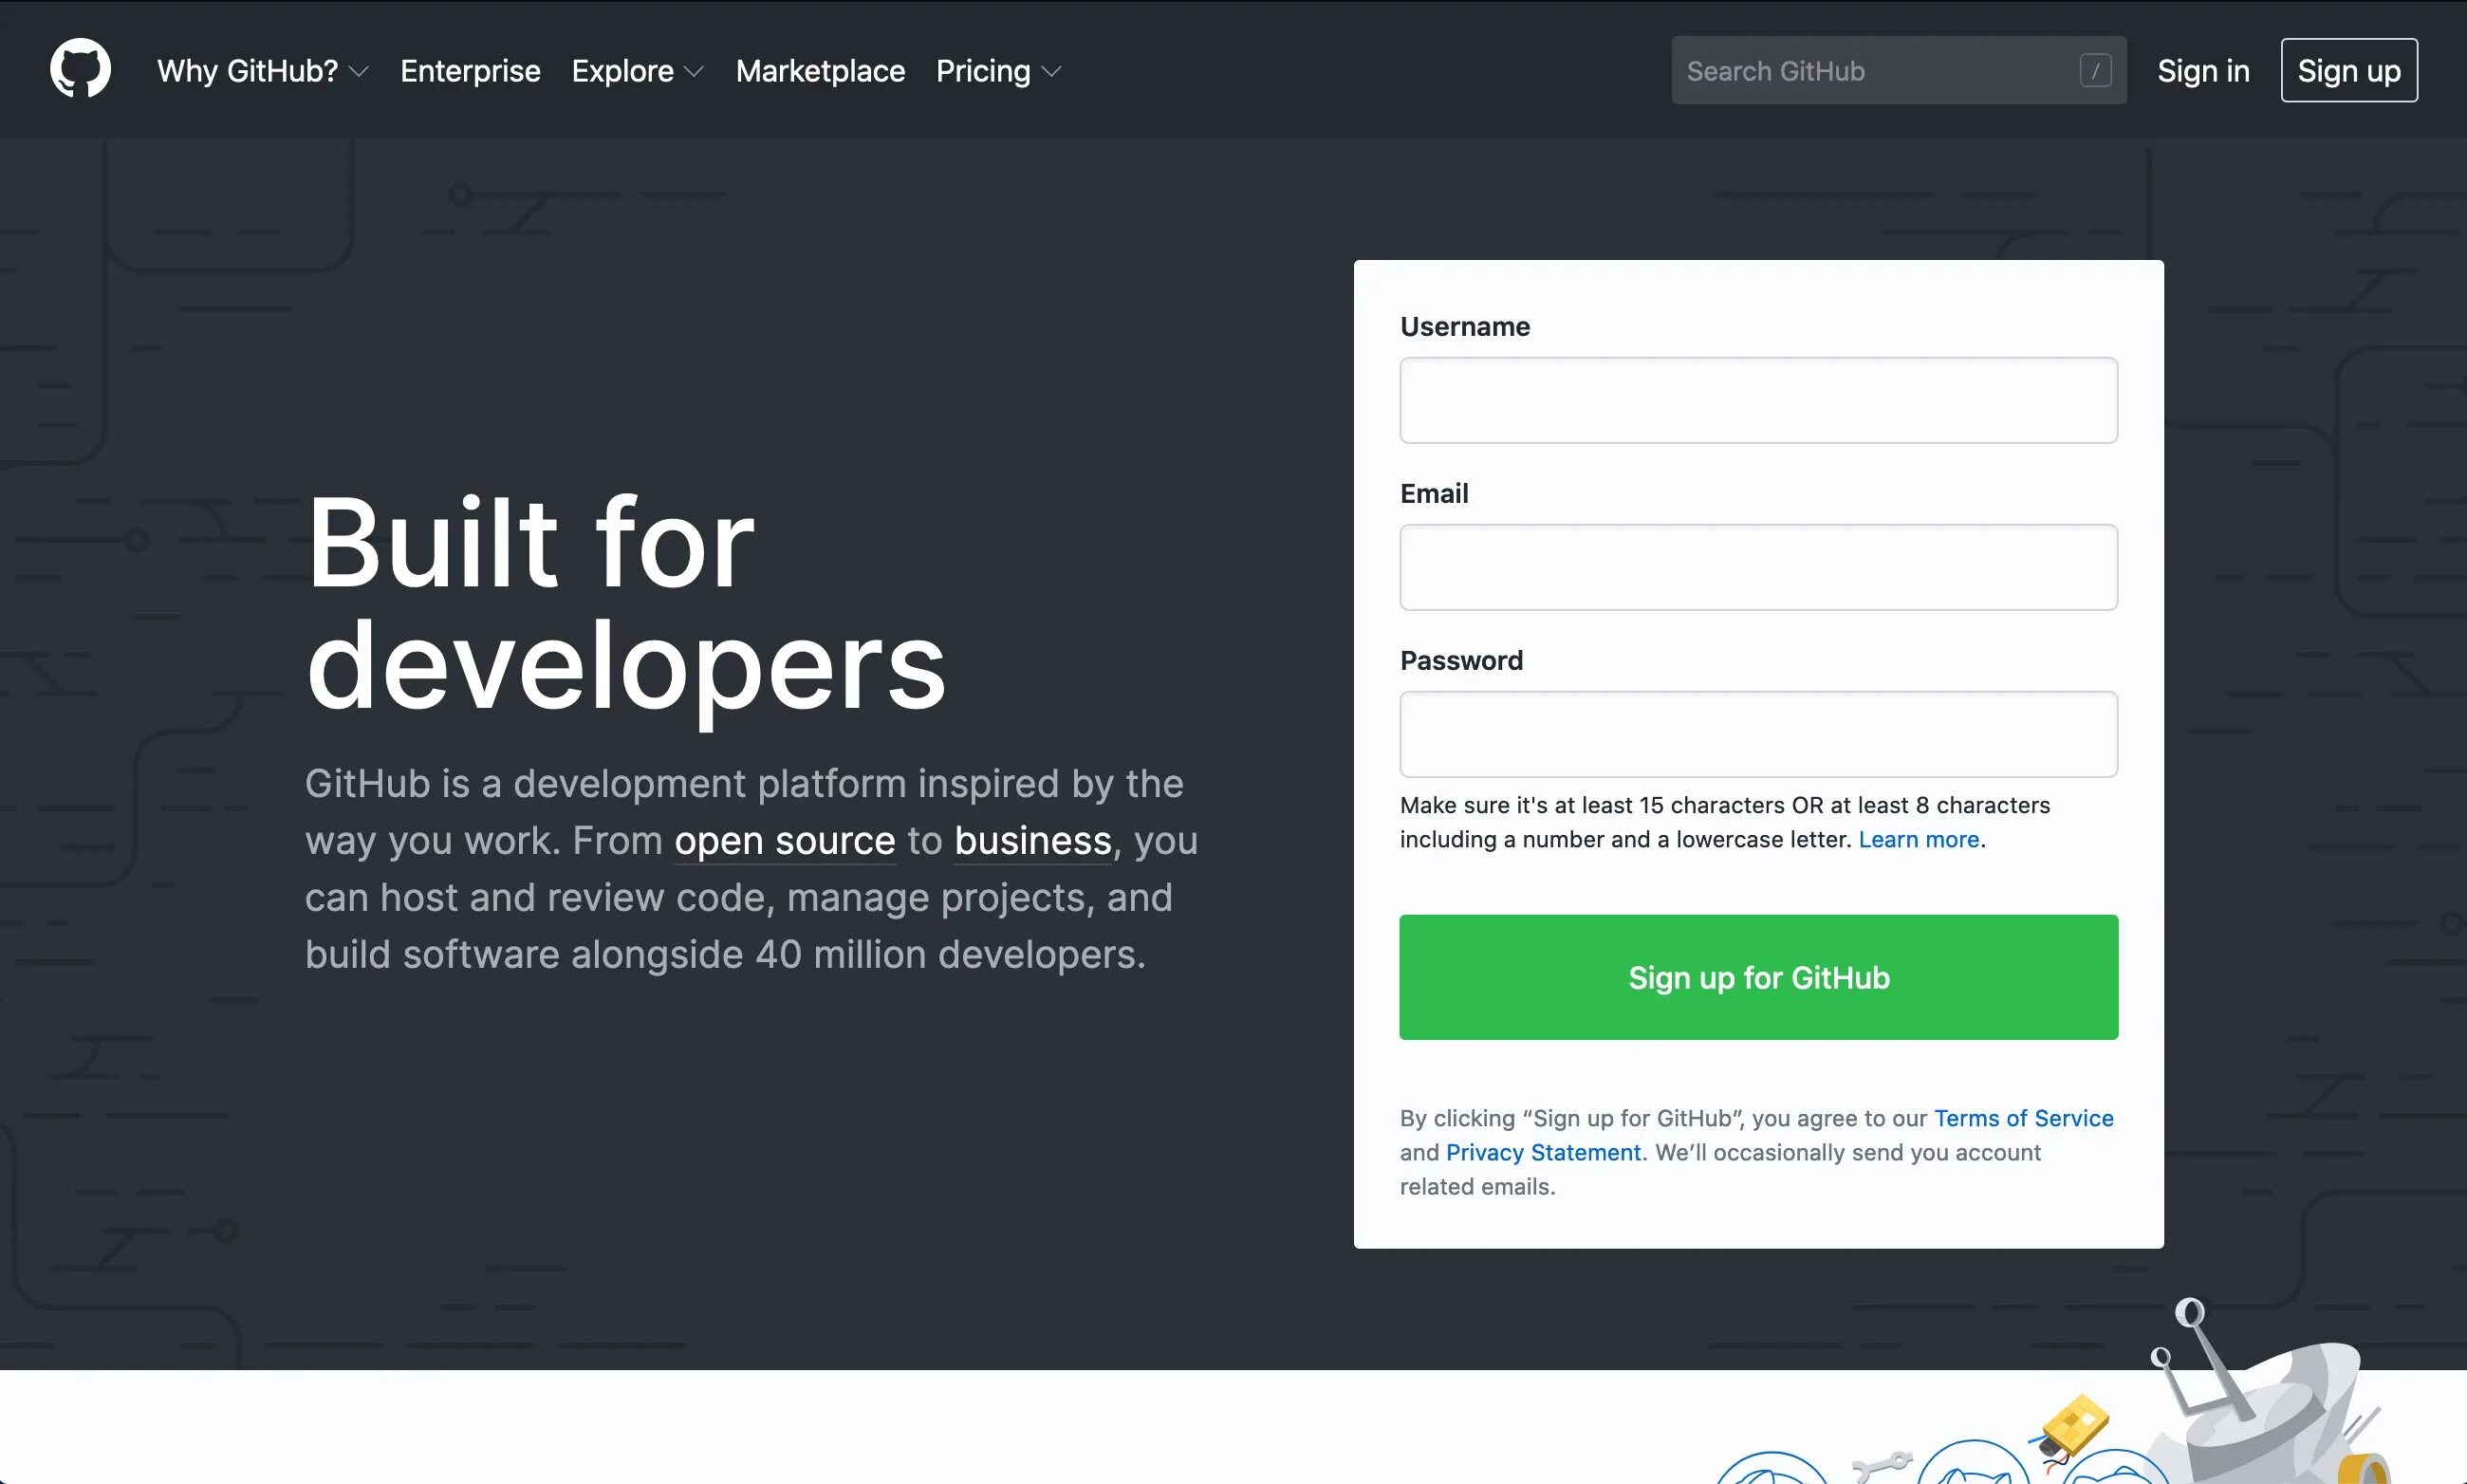2467x1484 pixels.
Task: Click 'Sign up for GitHub' green button
Action: click(x=1758, y=976)
